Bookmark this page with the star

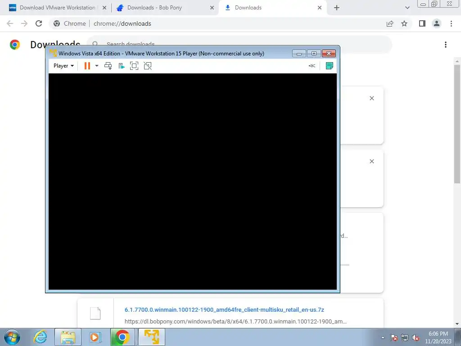click(x=404, y=23)
